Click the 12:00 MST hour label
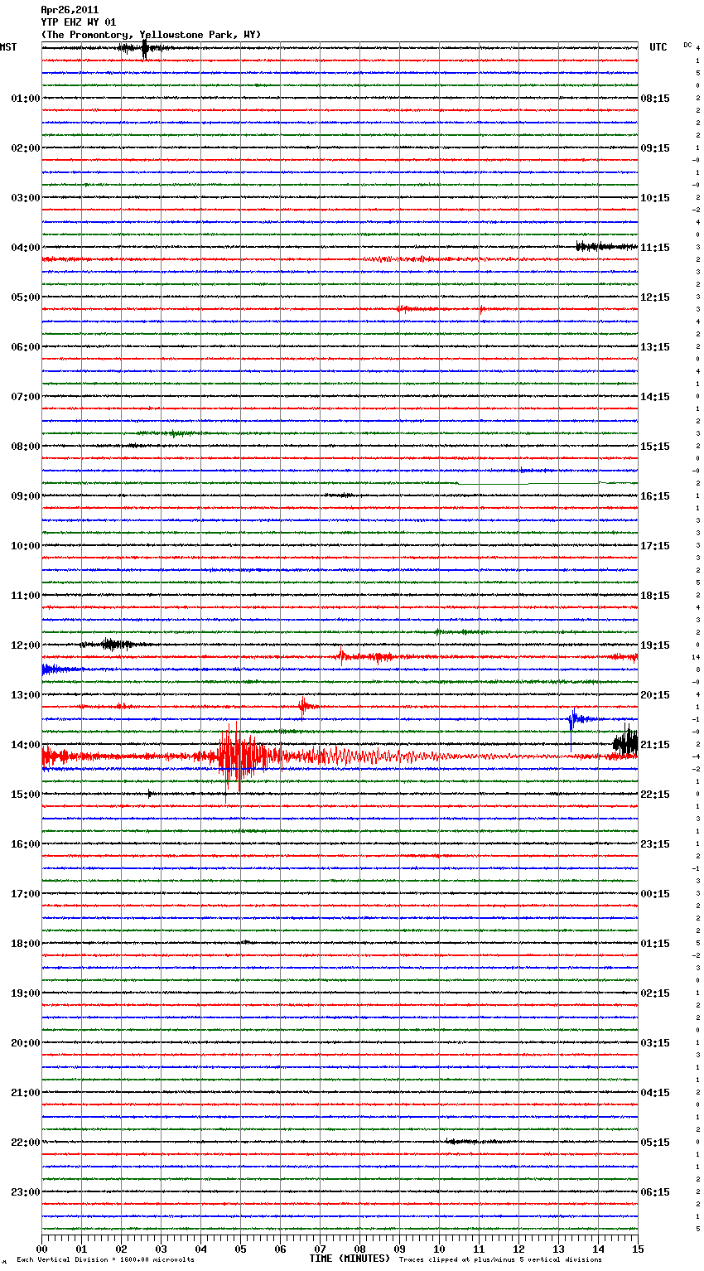The height and width of the screenshot is (1271, 704). (25, 645)
